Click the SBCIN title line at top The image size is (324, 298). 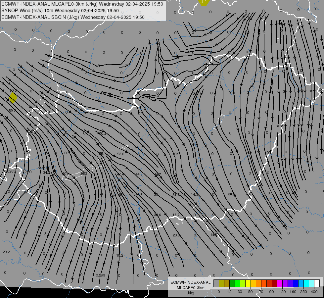[73, 17]
